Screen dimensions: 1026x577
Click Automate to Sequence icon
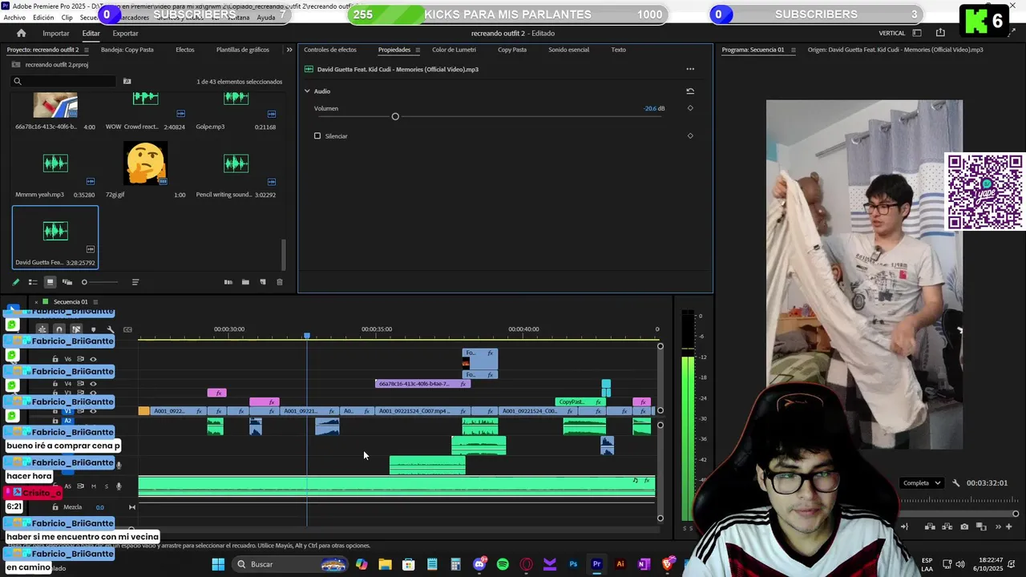[228, 282]
